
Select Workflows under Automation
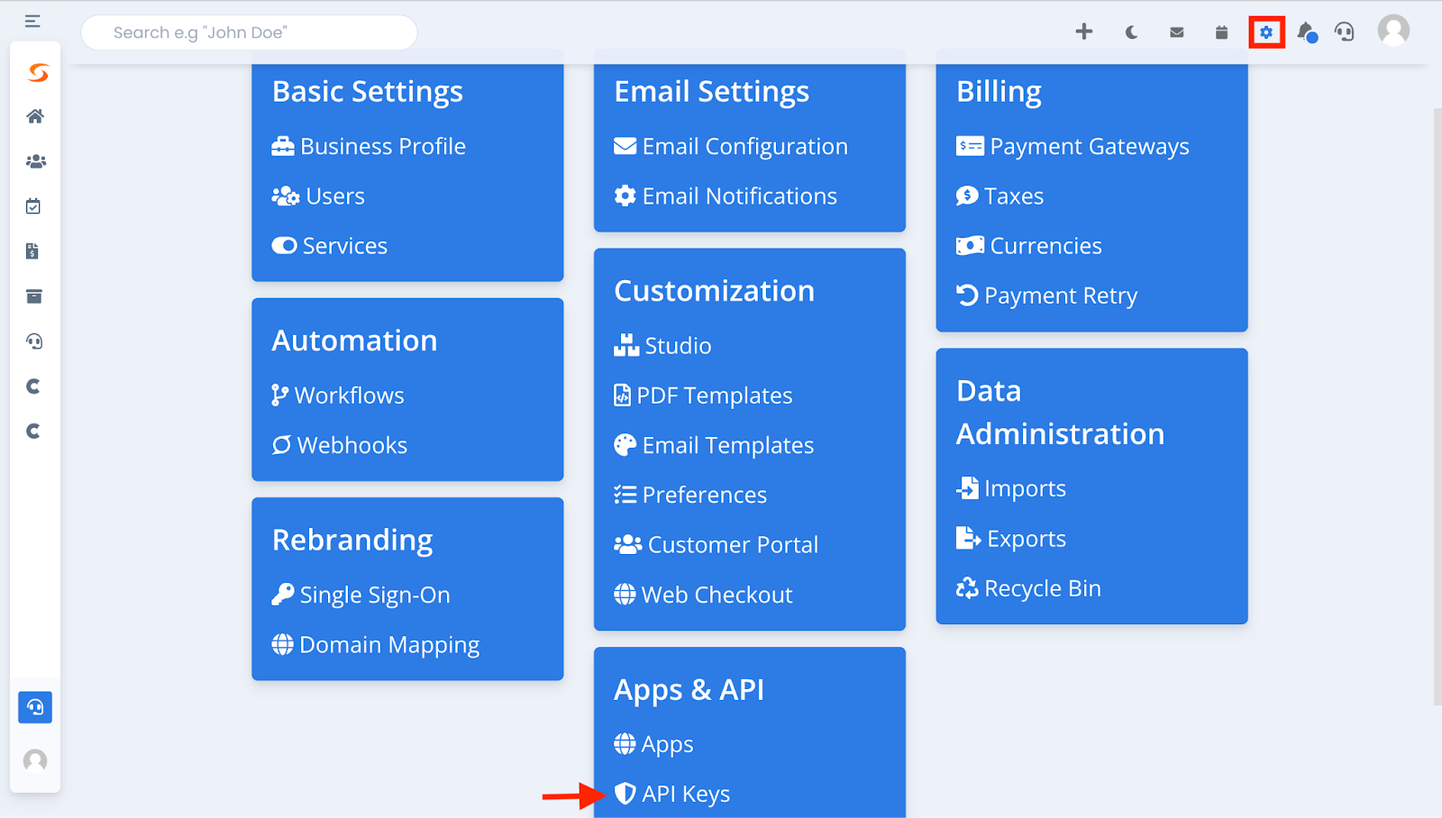[x=338, y=395]
